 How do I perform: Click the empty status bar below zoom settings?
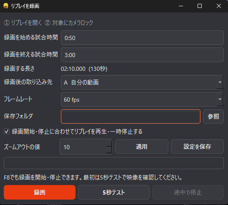coord(113,163)
